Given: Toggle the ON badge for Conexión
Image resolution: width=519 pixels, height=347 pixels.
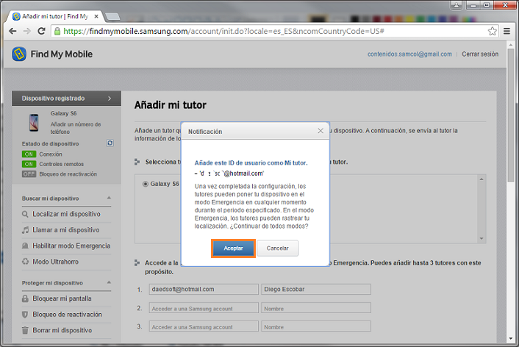Looking at the screenshot, I should (x=29, y=154).
